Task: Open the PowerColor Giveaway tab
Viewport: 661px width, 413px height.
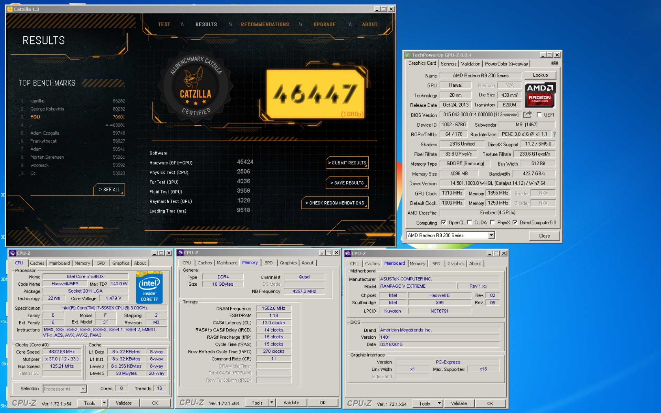Action: (506, 64)
